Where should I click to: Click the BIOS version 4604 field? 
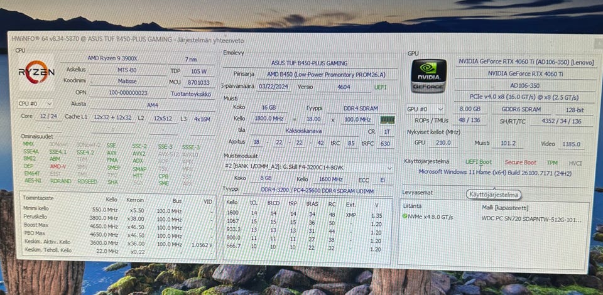[344, 87]
